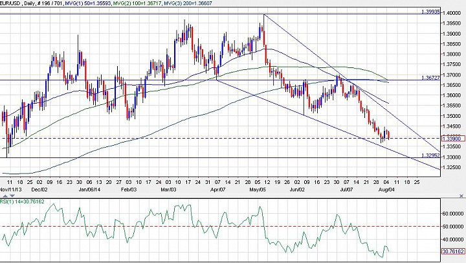Click the 1.38000 price axis label

452,54
